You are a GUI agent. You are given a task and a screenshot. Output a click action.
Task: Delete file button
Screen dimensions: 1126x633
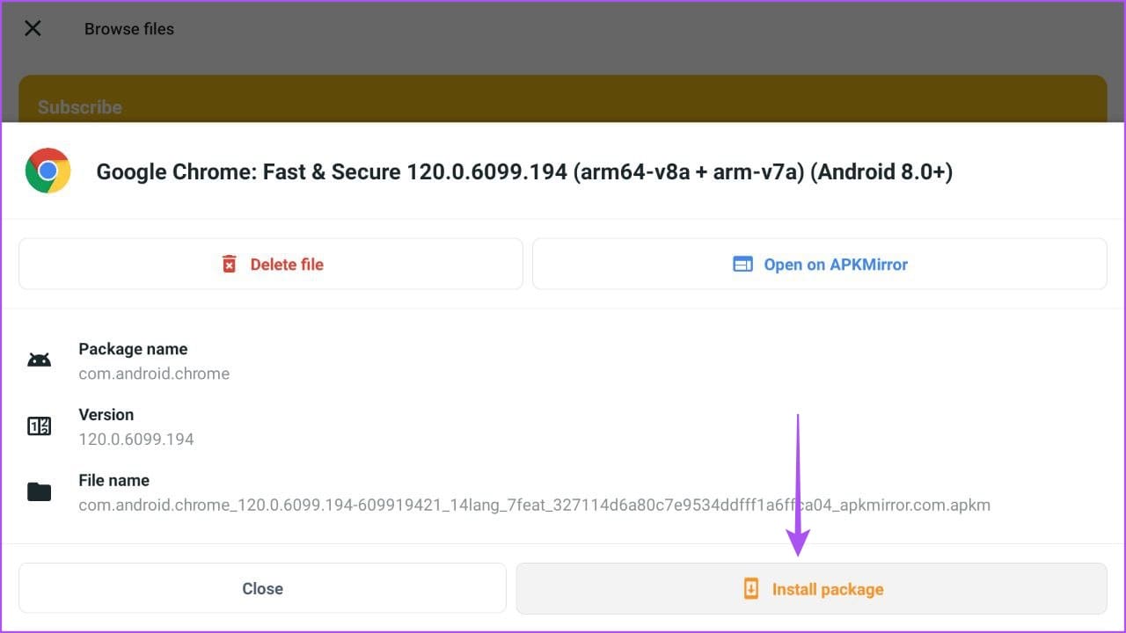[x=271, y=264]
